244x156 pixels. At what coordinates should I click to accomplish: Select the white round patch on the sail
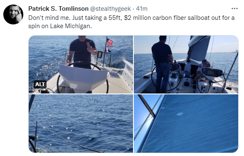(180, 114)
